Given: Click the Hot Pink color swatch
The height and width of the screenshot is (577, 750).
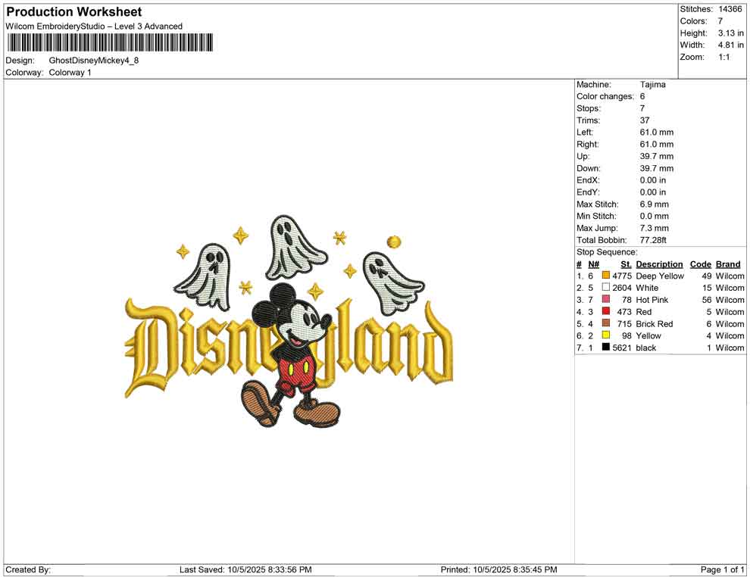Looking at the screenshot, I should click(606, 299).
